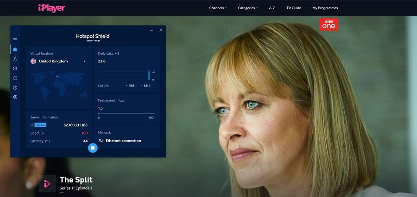
Task: Open the Help question mark icon
Action: pyautogui.click(x=15, y=87)
